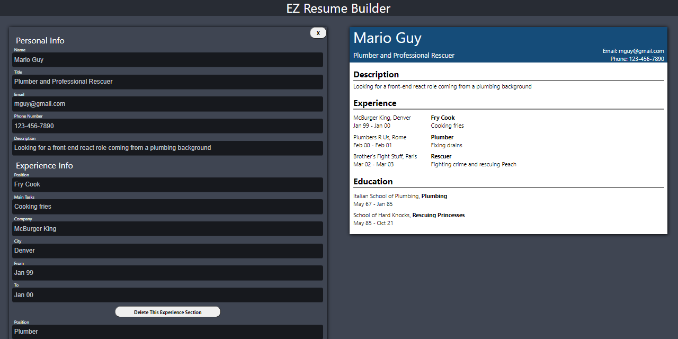
Task: Click Rescuer job title in preview
Action: (x=441, y=156)
